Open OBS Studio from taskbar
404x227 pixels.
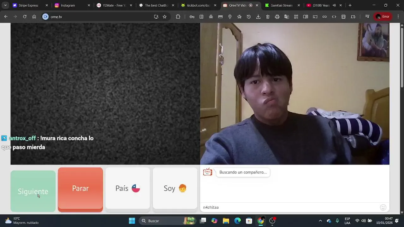[x=272, y=221]
